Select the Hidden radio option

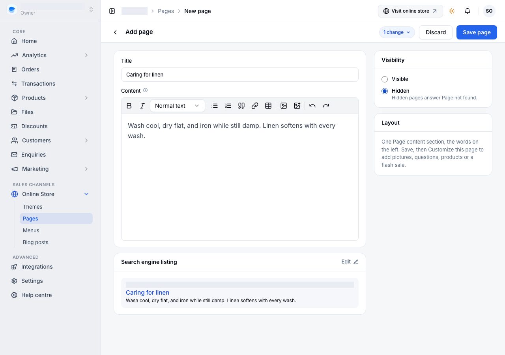coord(385,91)
